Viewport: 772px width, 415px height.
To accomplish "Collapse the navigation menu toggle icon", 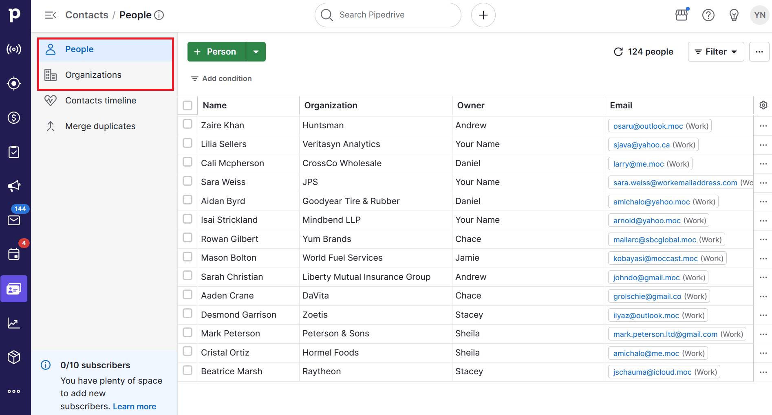I will pyautogui.click(x=50, y=15).
